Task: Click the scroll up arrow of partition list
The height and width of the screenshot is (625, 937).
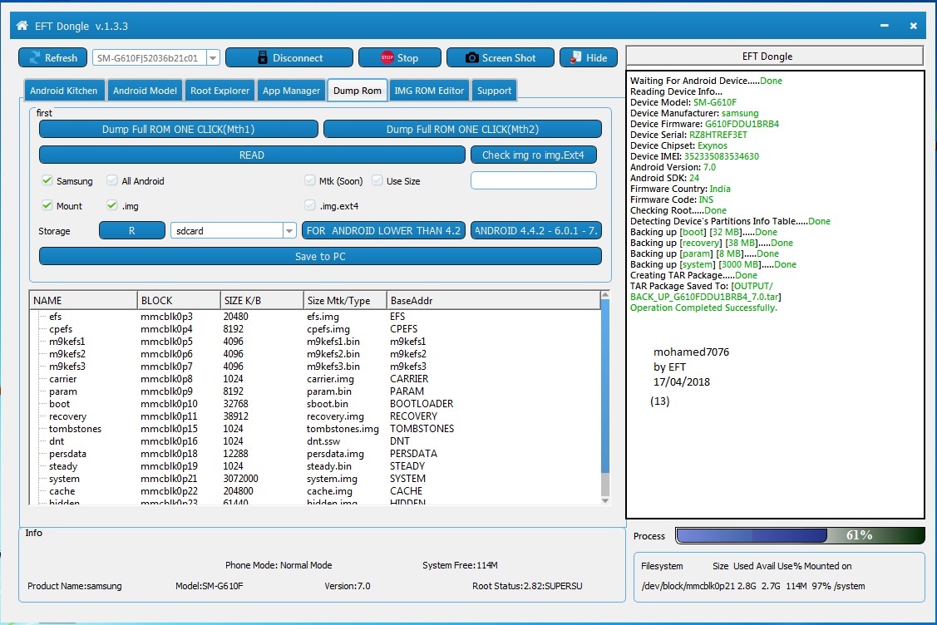Action: (604, 294)
